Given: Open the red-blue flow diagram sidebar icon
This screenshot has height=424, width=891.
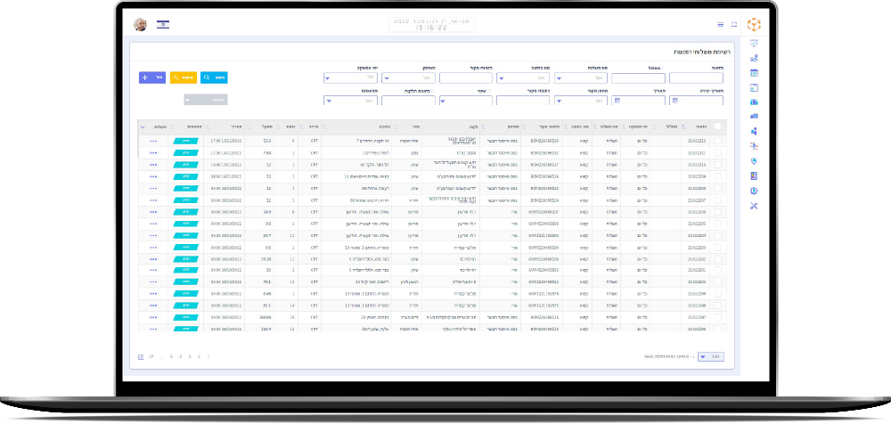Looking at the screenshot, I should pyautogui.click(x=754, y=146).
